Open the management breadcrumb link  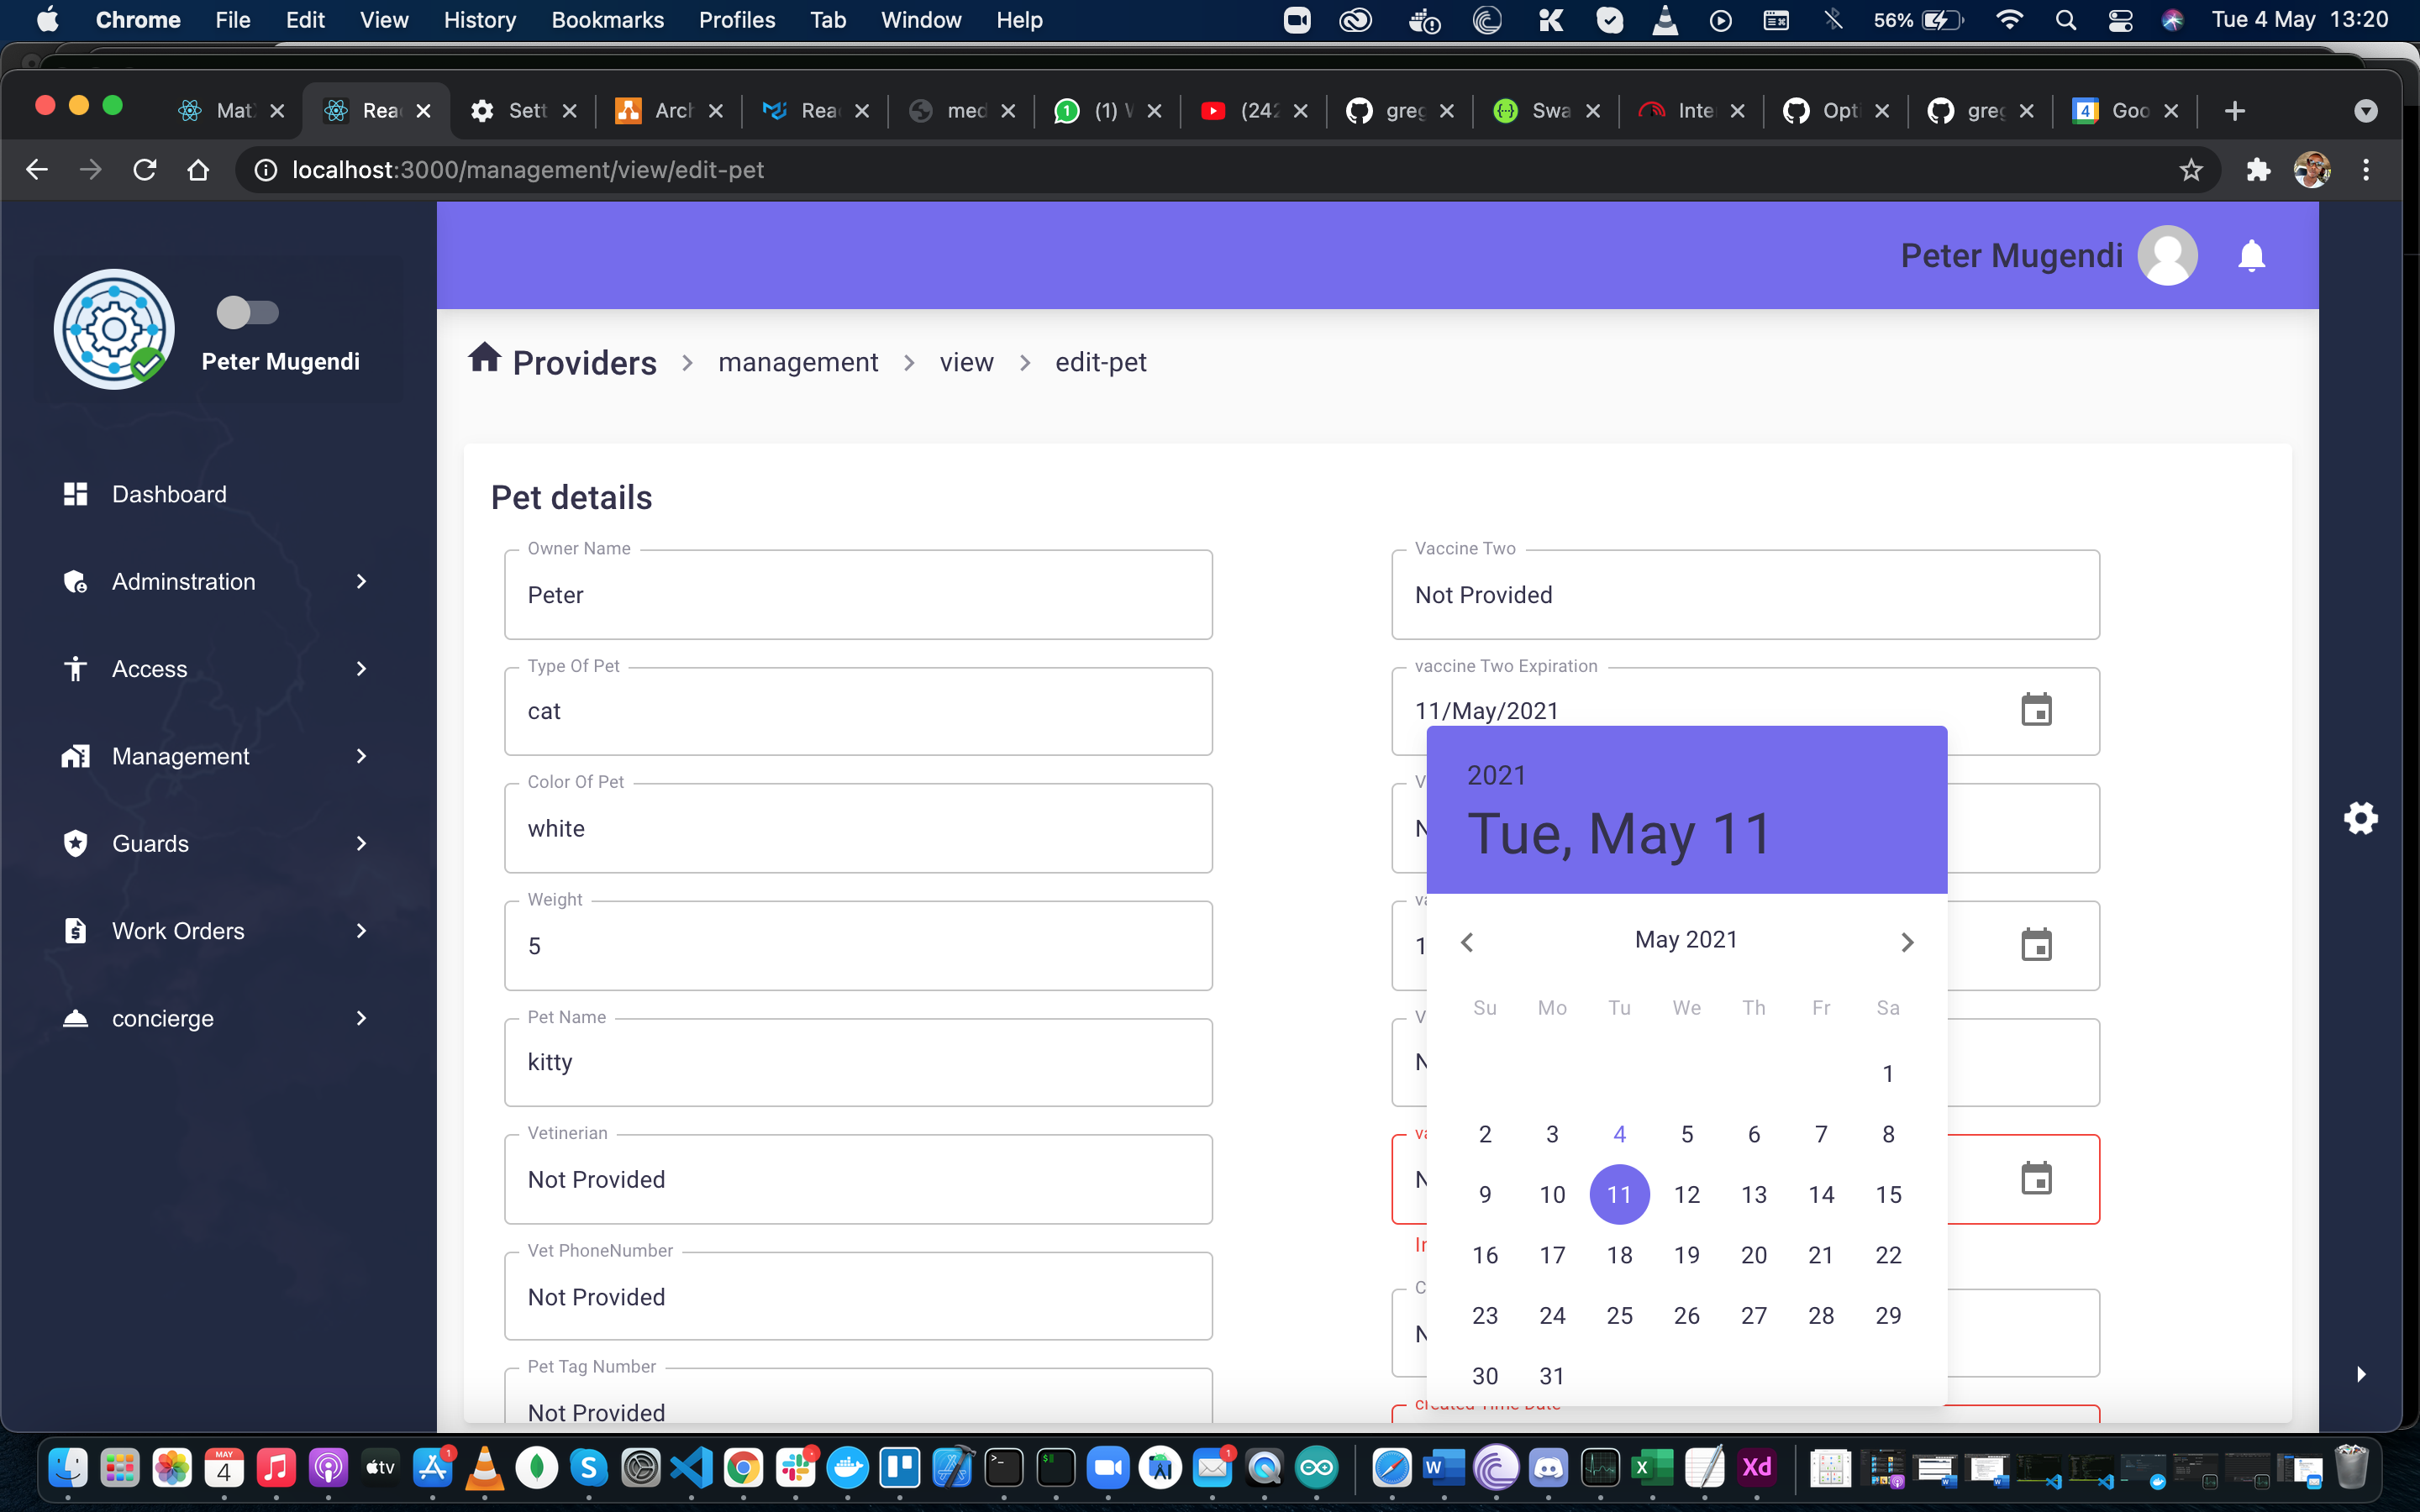coord(797,362)
